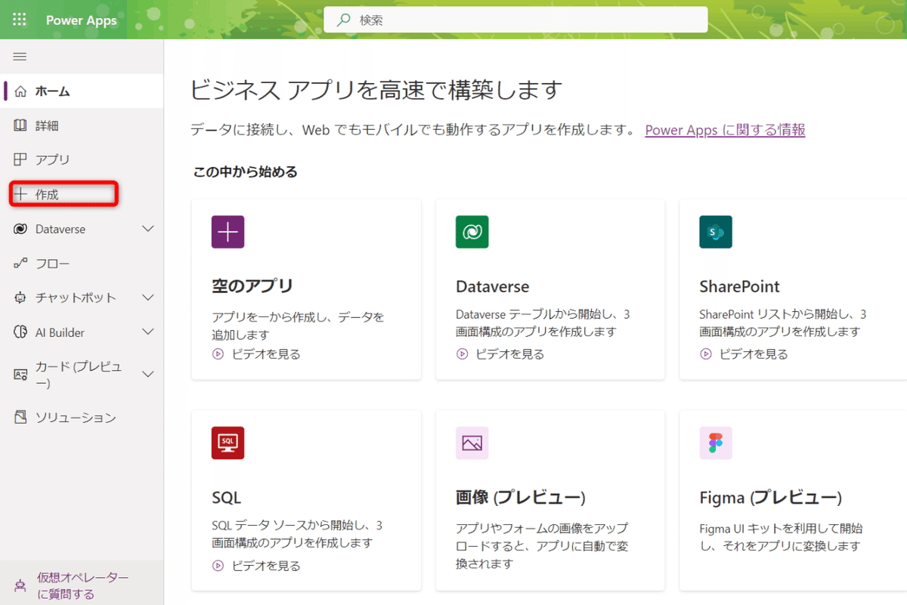Viewport: 907px width, 605px height.
Task: Click ビデオを見る on 空のアプリ card
Action: tap(266, 353)
